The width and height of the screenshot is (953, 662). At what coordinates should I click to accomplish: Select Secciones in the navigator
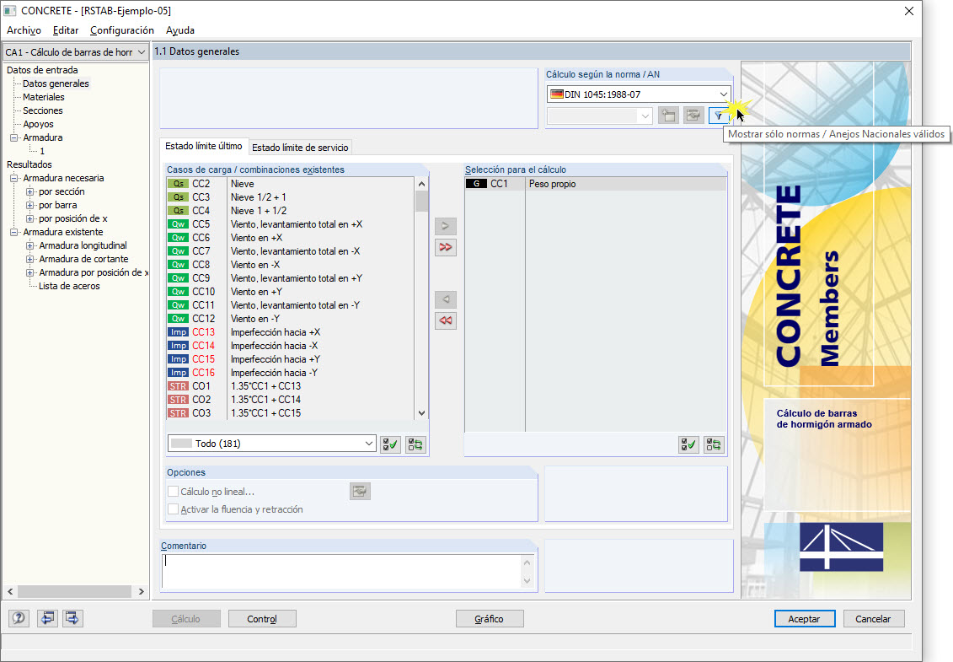click(x=42, y=110)
